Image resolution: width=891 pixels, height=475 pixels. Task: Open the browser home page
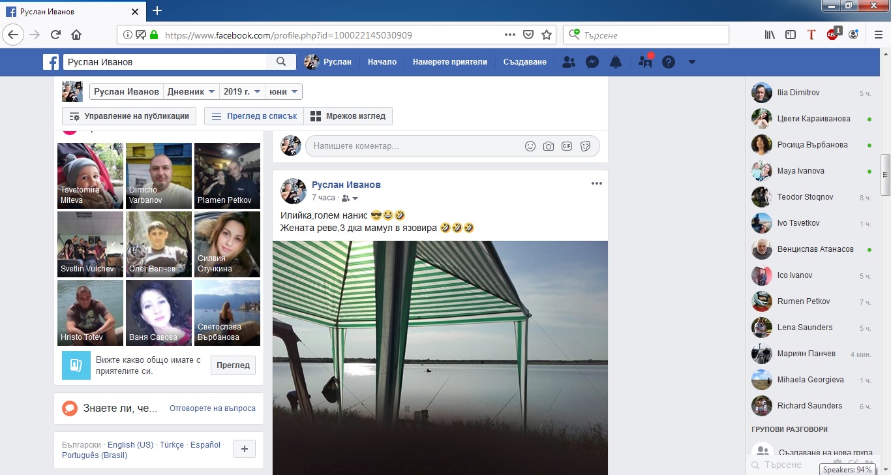(x=76, y=35)
